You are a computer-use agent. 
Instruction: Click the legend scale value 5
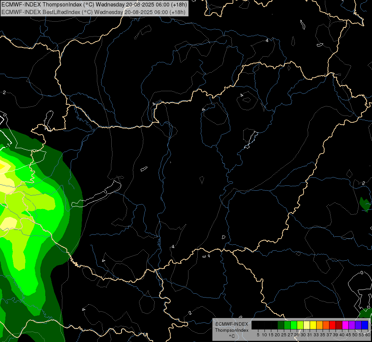pos(258,335)
